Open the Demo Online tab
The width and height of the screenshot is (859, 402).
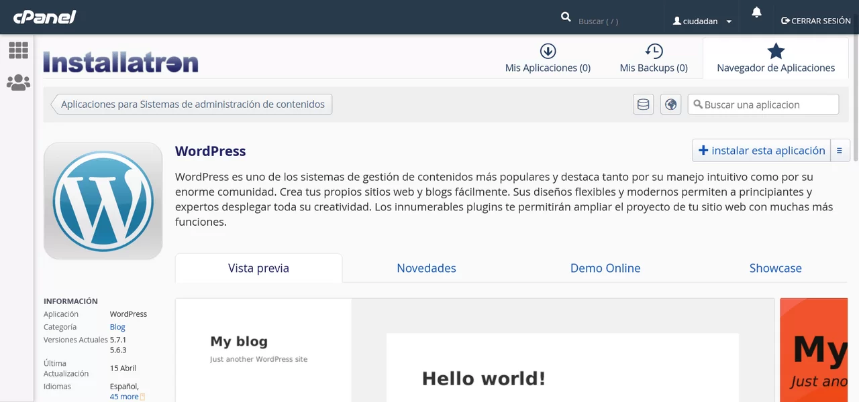tap(605, 268)
